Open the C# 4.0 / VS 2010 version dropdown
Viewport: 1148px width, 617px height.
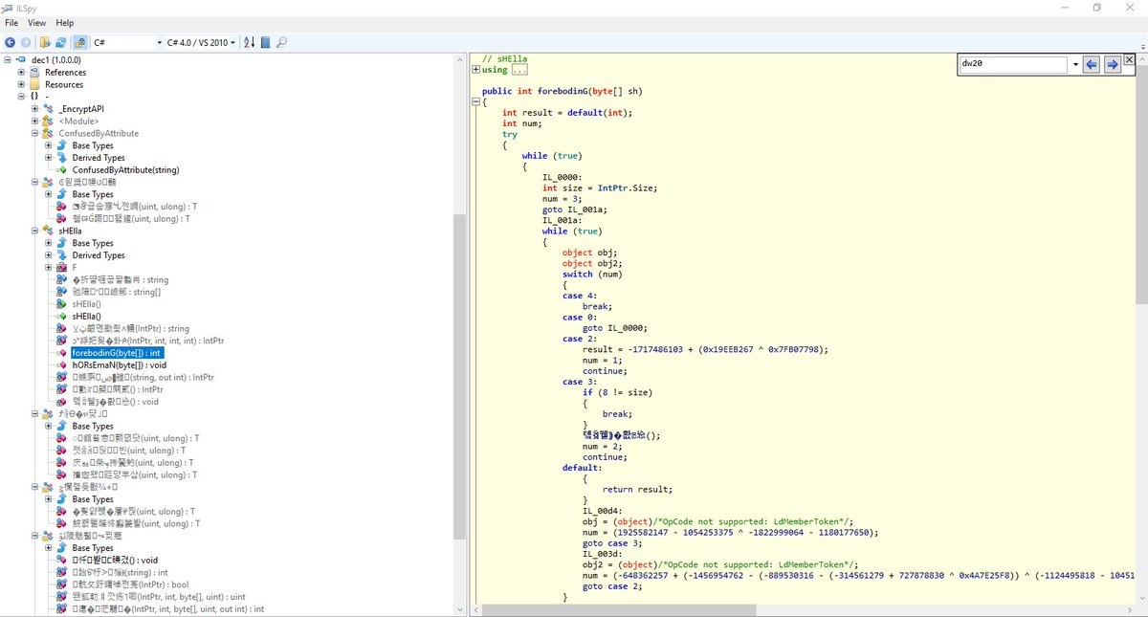[201, 43]
